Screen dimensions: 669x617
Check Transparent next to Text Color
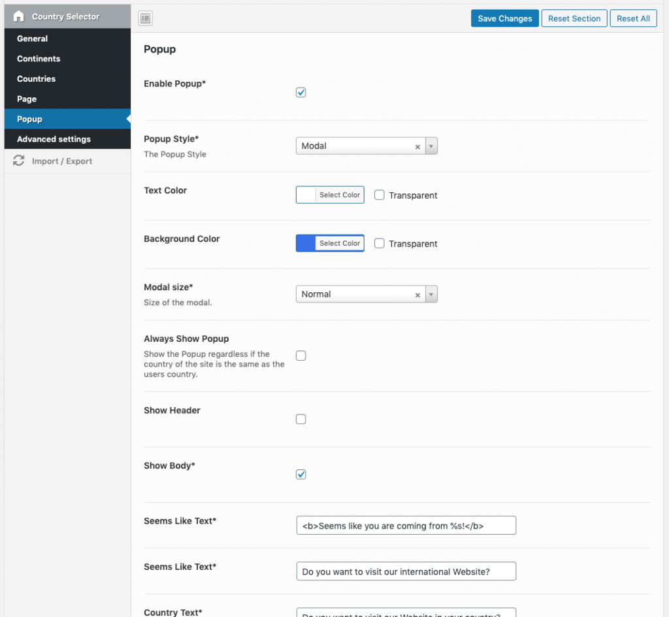(x=380, y=195)
